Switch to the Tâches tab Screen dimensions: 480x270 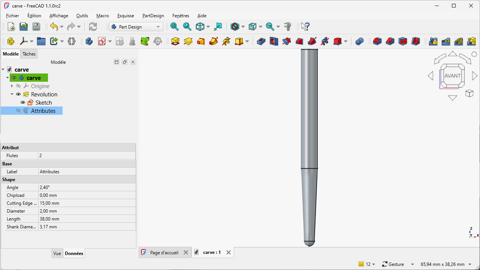click(x=29, y=54)
